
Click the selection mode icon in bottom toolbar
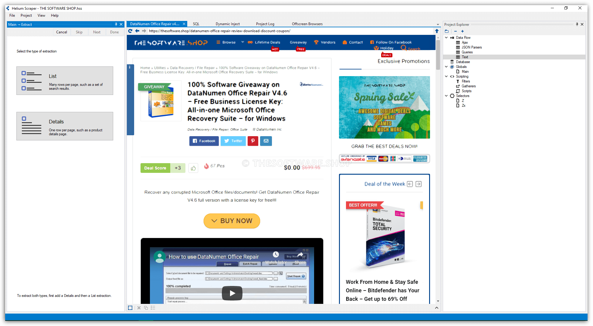point(130,308)
